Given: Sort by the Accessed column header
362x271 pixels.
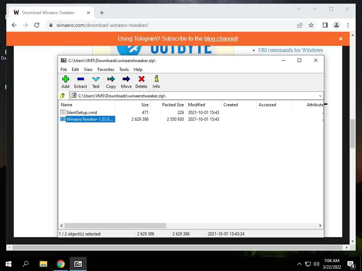Looking at the screenshot, I should [274, 104].
